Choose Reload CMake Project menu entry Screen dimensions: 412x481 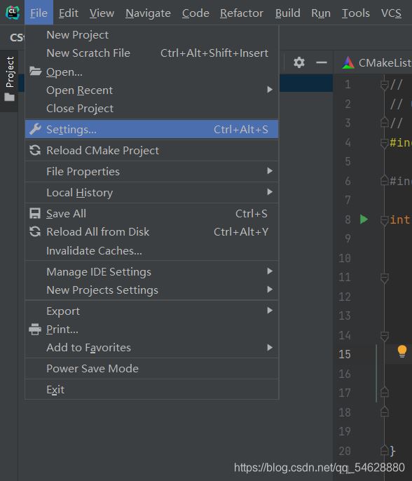152,151
